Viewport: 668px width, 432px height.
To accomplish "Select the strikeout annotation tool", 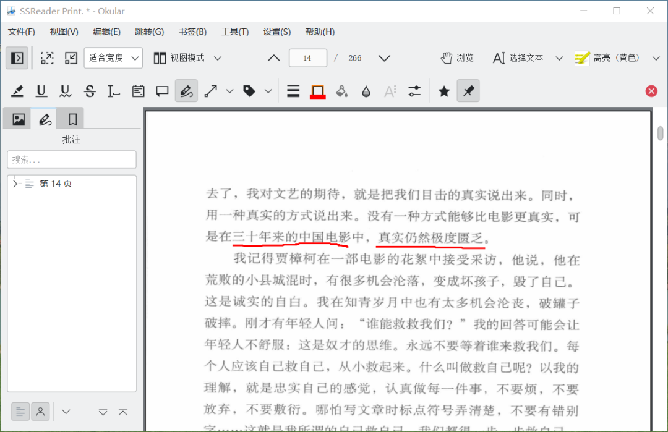I will click(x=90, y=91).
